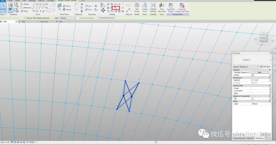Select the Modify arrow tool
This screenshot has height=145, width=276.
click(3, 7)
